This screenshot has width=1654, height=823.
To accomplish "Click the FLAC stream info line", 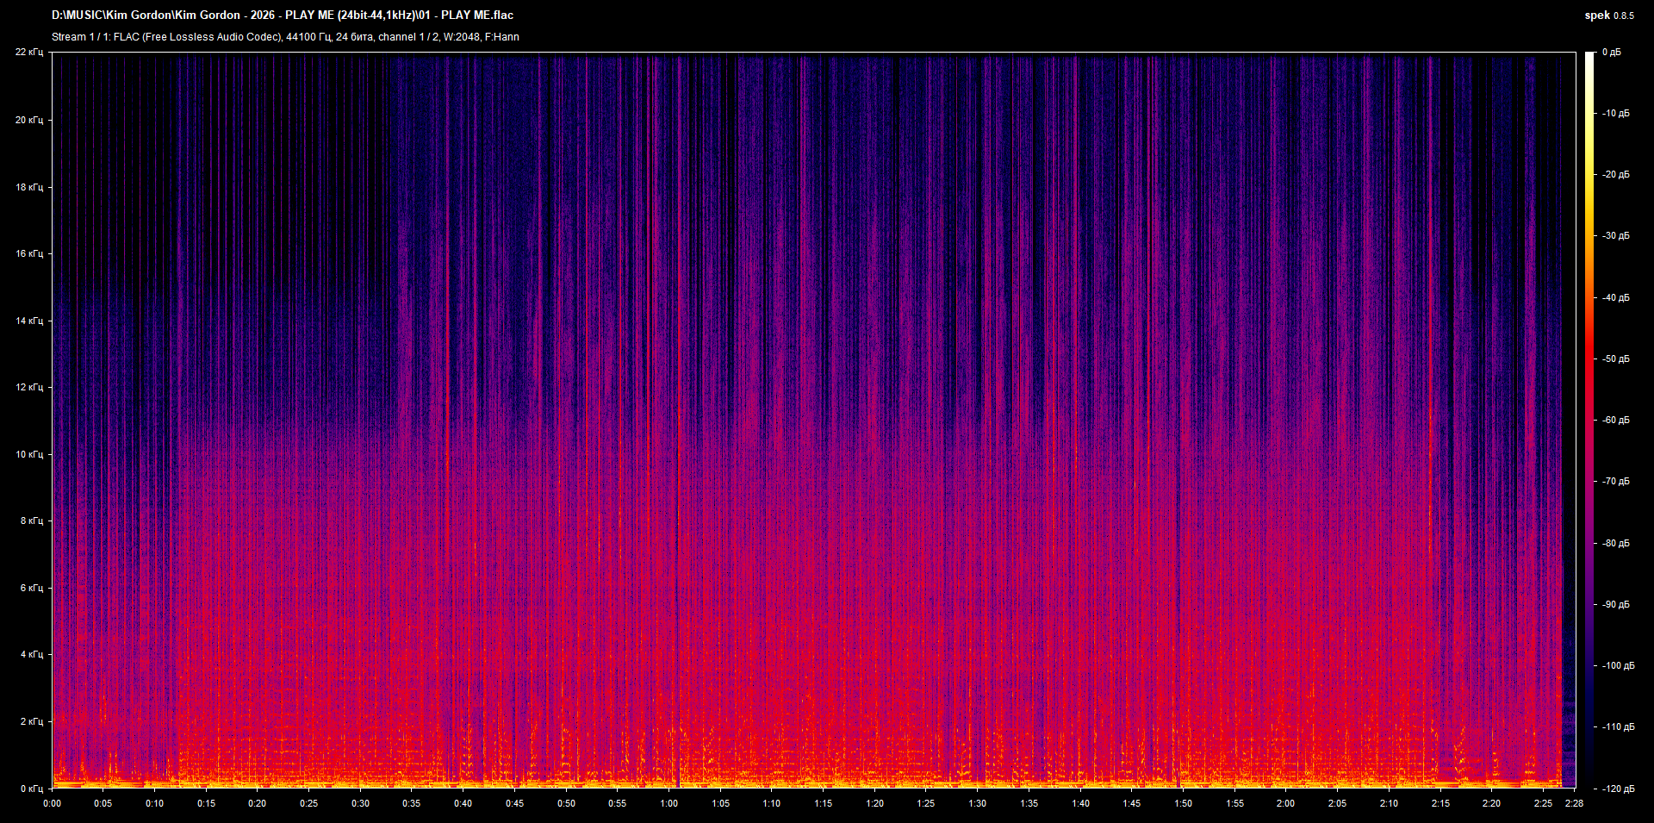I will point(284,37).
